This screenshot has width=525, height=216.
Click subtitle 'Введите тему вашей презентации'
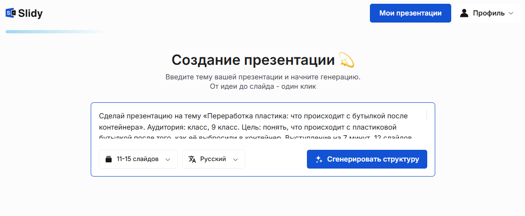pyautogui.click(x=224, y=77)
